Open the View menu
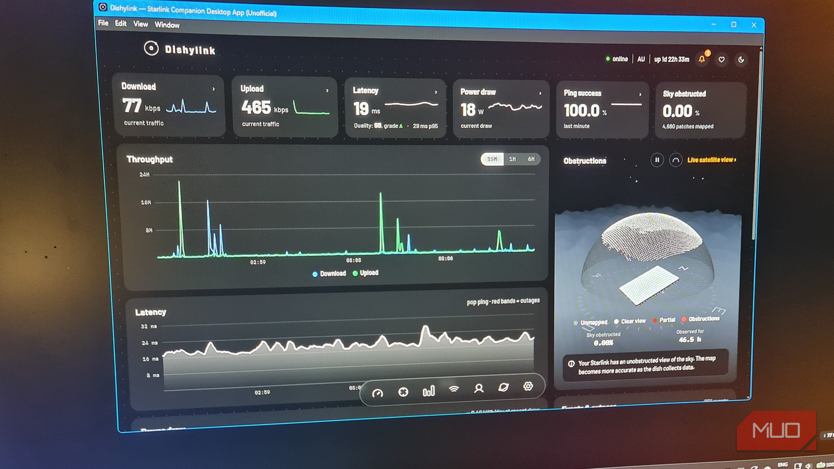This screenshot has width=834, height=469. 141,24
